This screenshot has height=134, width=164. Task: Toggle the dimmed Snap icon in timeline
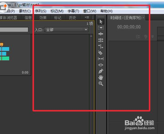coord(138,37)
